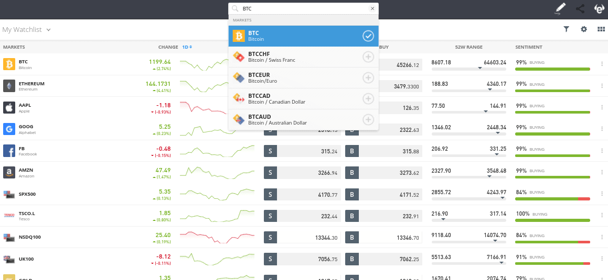This screenshot has height=280, width=608.
Task: Open the three-dot menu for AAPL row
Action: click(x=602, y=107)
